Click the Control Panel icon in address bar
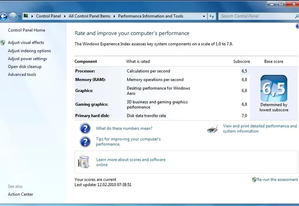The width and height of the screenshot is (299, 206). click(x=26, y=16)
